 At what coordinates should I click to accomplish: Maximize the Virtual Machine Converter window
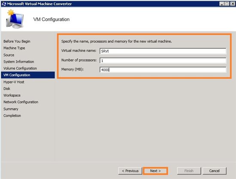click(x=227, y=4)
